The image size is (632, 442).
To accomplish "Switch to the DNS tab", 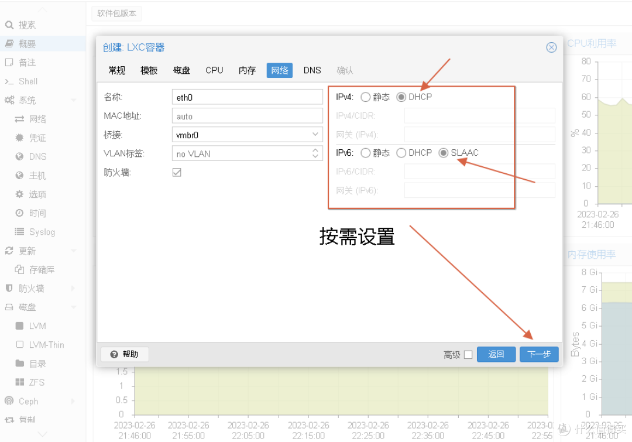I will pyautogui.click(x=312, y=70).
